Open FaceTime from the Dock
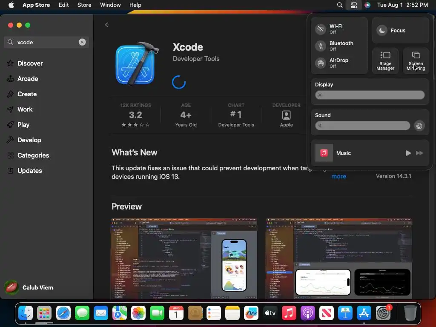 pyautogui.click(x=157, y=313)
